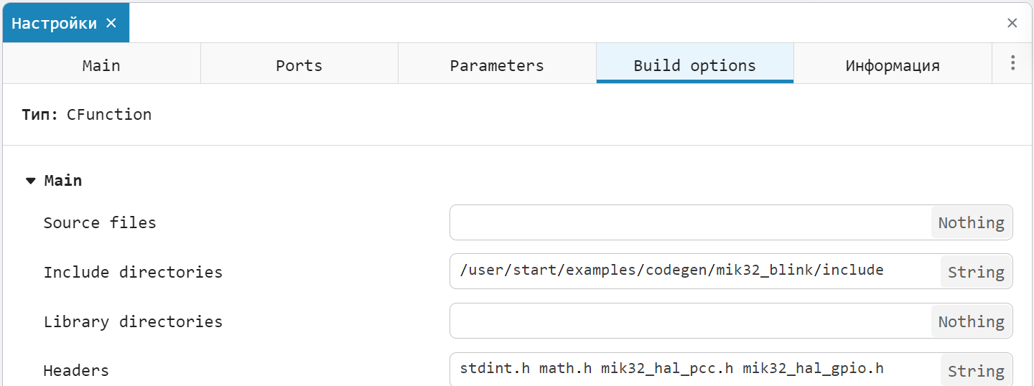
Task: Click the Source files input field
Action: (689, 222)
